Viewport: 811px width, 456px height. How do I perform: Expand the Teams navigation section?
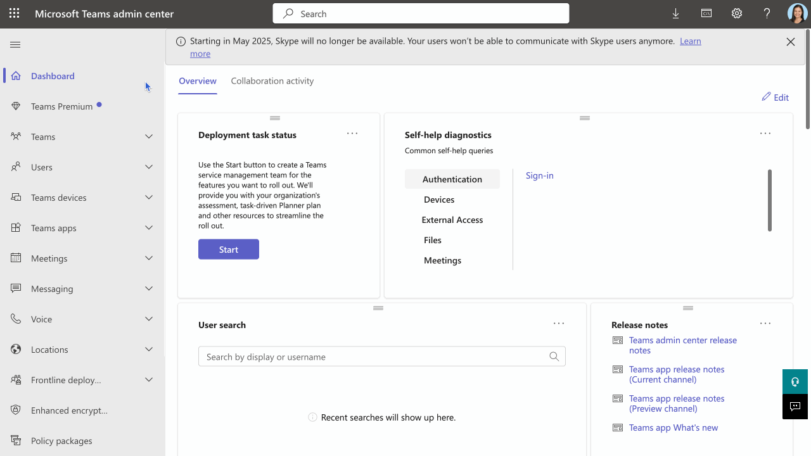(149, 136)
